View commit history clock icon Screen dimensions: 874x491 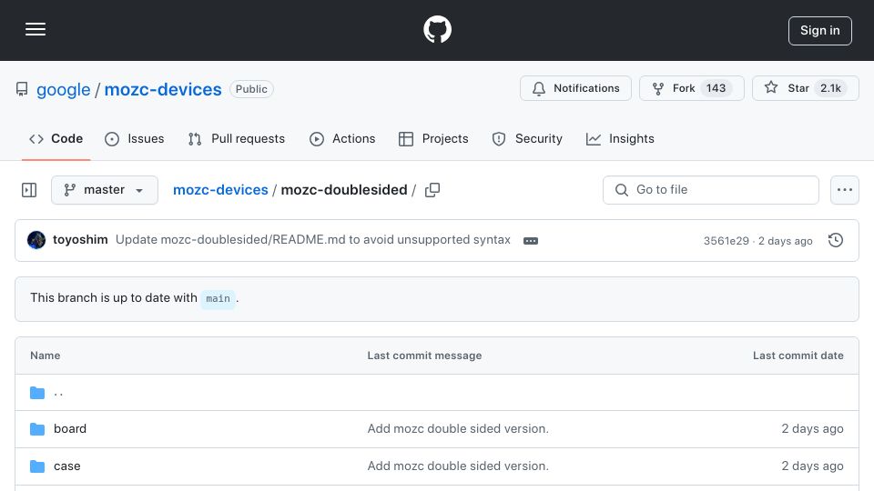(x=836, y=240)
